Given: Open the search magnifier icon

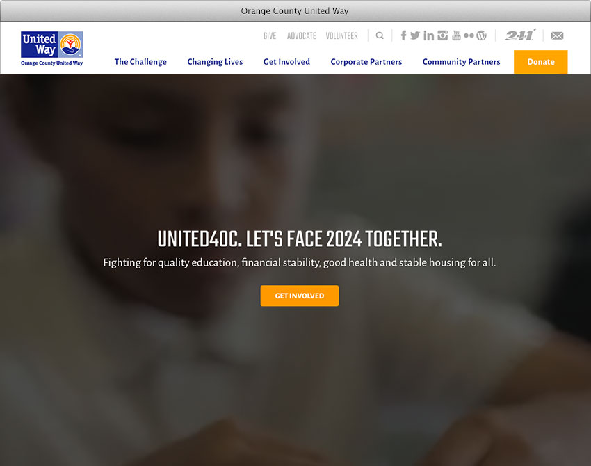Looking at the screenshot, I should pyautogui.click(x=380, y=35).
